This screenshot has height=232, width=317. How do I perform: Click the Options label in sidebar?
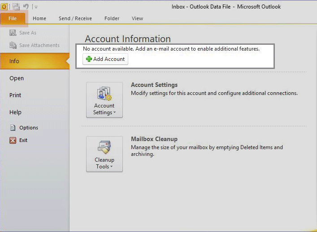[x=29, y=128]
